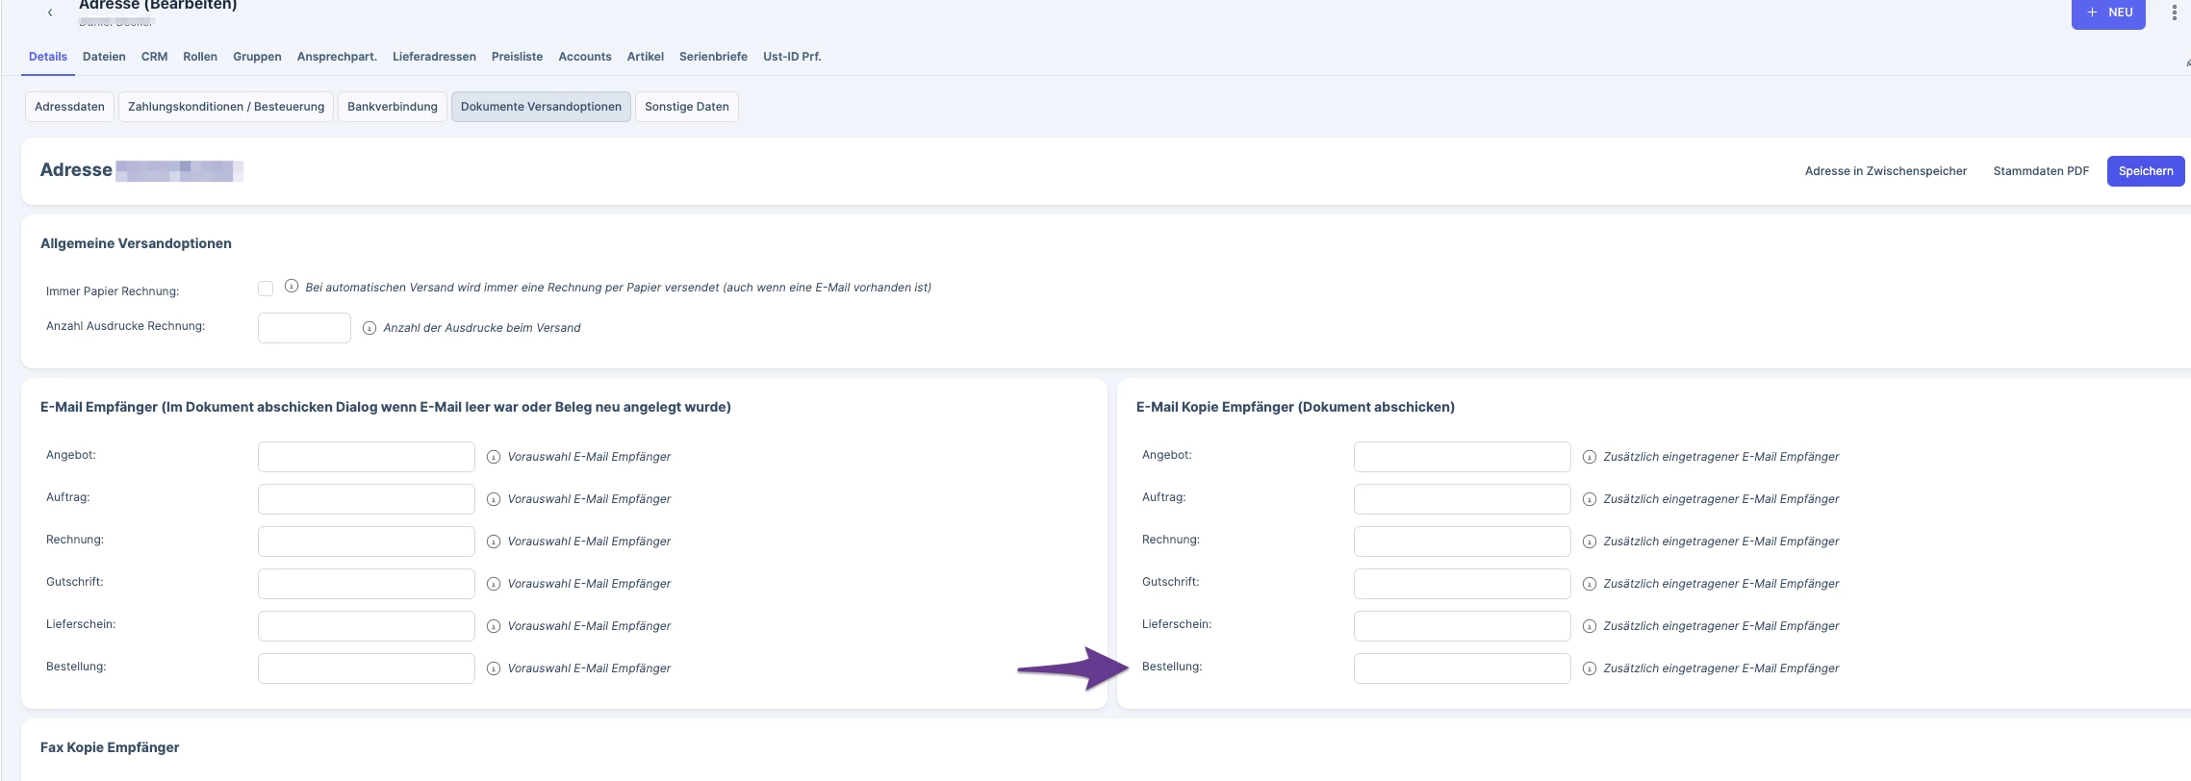Image resolution: width=2191 pixels, height=781 pixels.
Task: Focus the Anzahl Ausdrucke Rechnung field
Action: point(304,328)
